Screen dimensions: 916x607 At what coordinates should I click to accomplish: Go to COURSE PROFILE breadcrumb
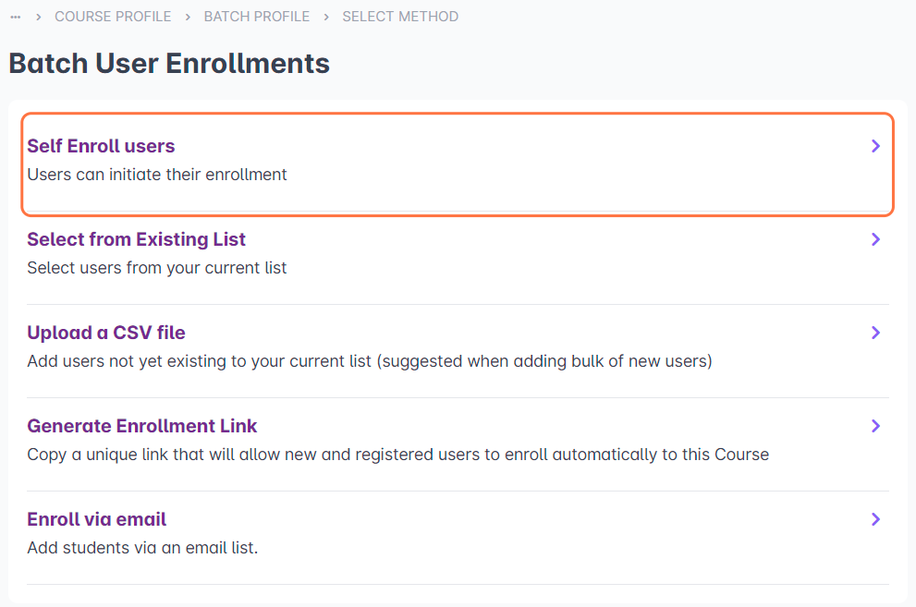coord(113,17)
